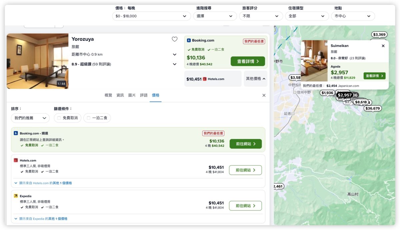The image size is (400, 230).
Task: Click the $8,618 map price marker
Action: click(361, 102)
